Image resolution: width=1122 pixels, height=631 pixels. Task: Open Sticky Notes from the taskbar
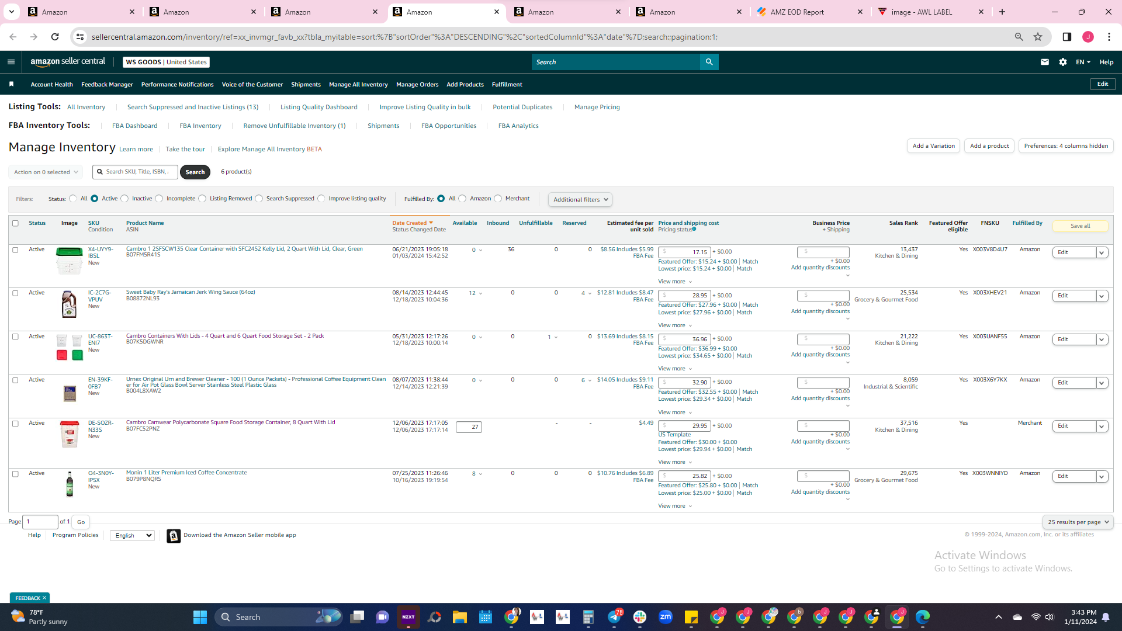coord(691,617)
